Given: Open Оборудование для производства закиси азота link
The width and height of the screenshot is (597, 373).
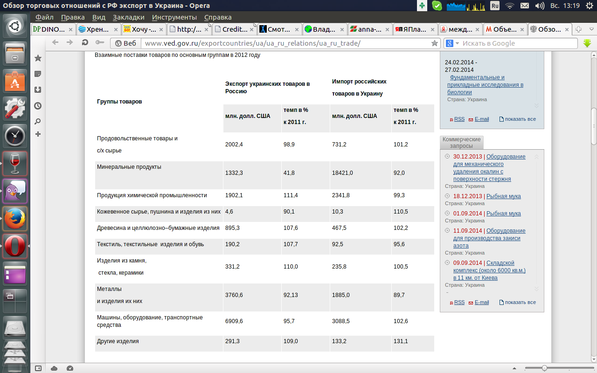Looking at the screenshot, I should point(489,238).
